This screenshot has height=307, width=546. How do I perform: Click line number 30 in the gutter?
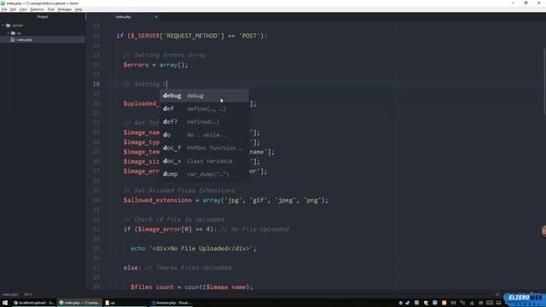[96, 200]
